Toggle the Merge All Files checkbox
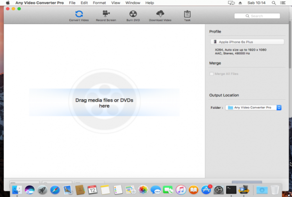 click(x=211, y=74)
